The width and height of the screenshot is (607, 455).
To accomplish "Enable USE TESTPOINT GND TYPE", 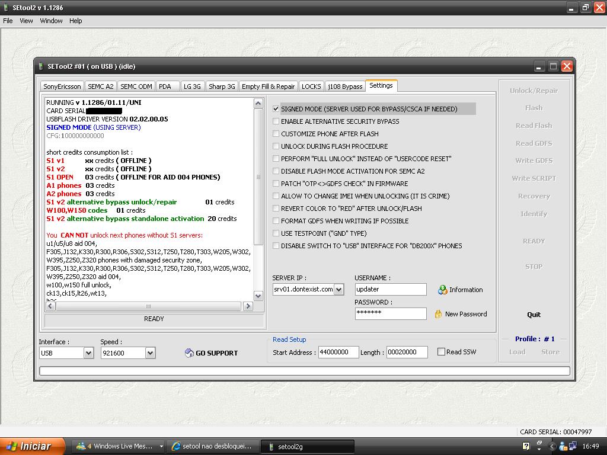I will click(276, 233).
